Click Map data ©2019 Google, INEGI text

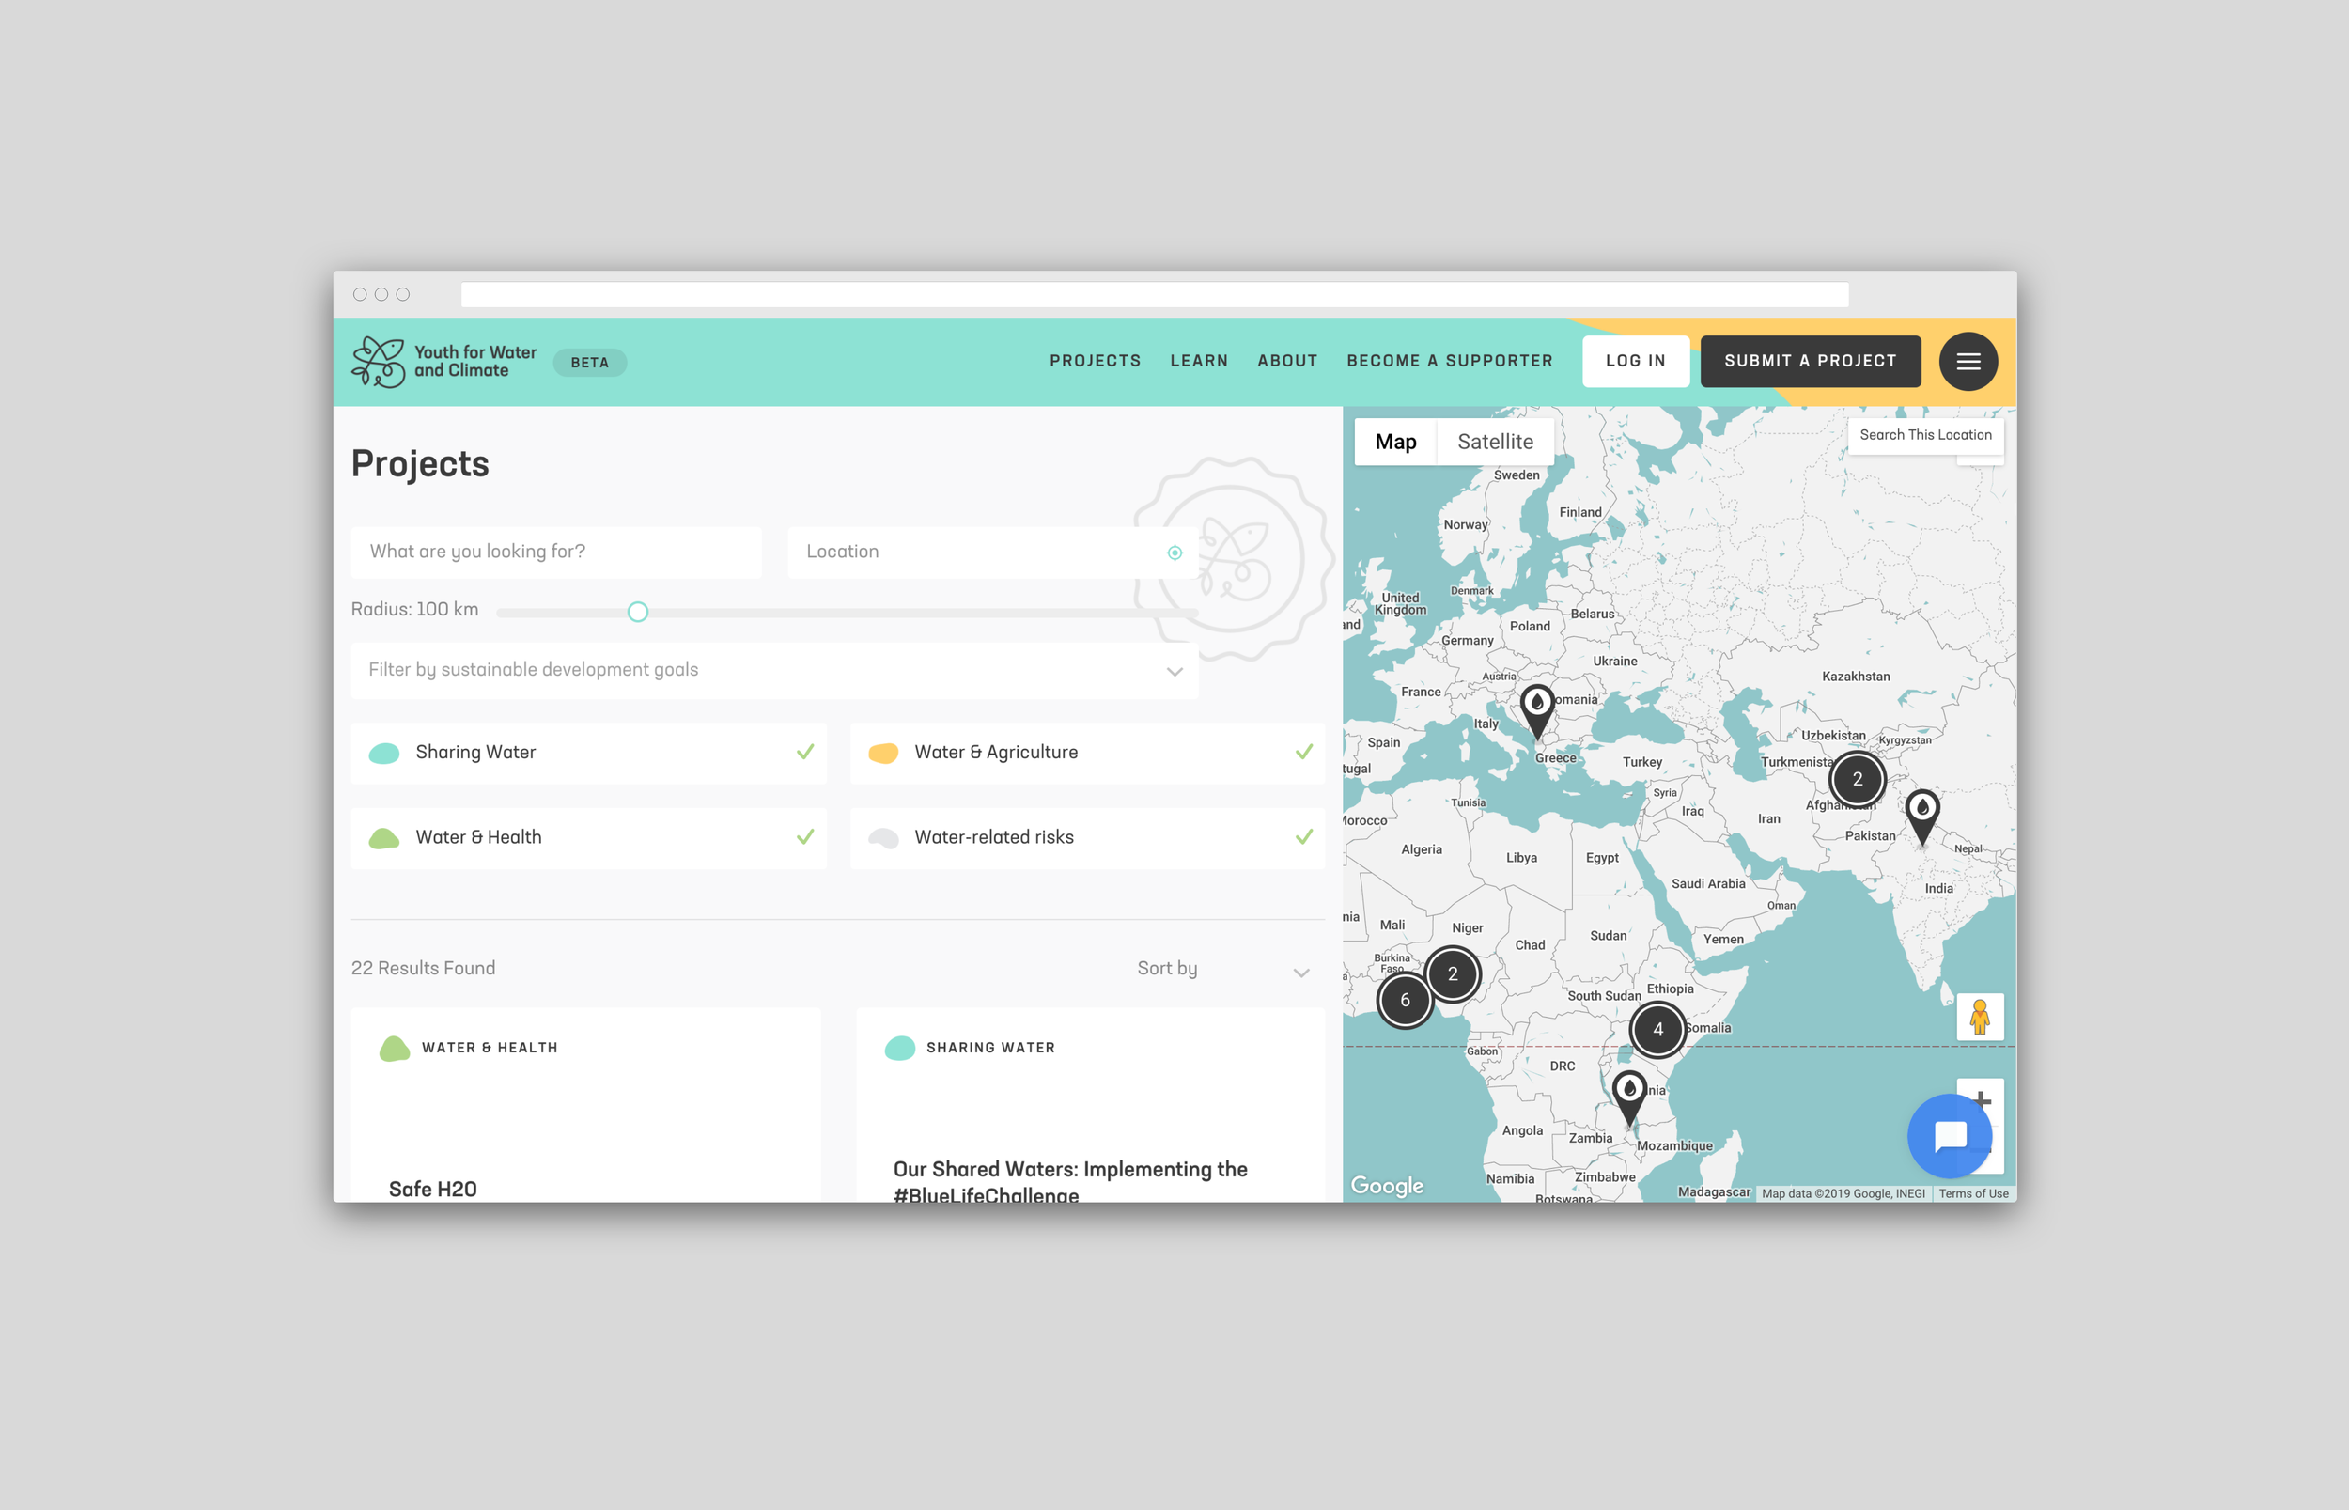pos(1843,1193)
